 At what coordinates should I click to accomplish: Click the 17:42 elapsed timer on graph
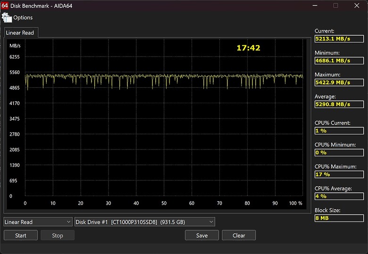(248, 48)
